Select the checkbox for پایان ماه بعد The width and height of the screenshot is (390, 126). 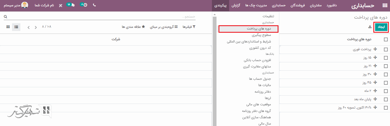pos(386,99)
